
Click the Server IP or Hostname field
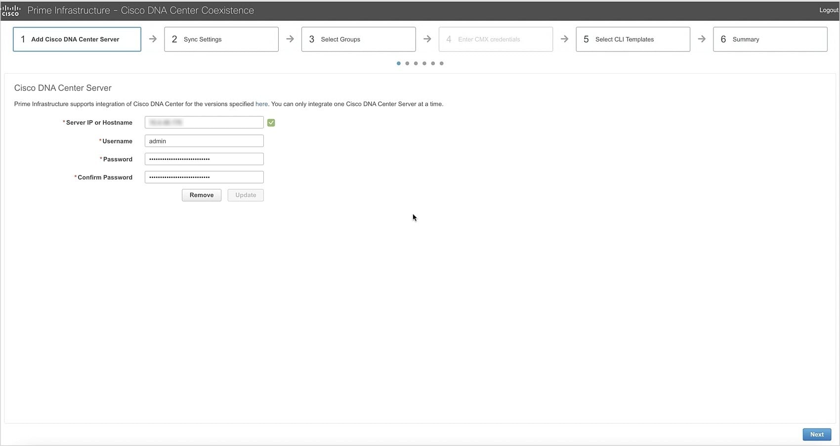tap(204, 122)
